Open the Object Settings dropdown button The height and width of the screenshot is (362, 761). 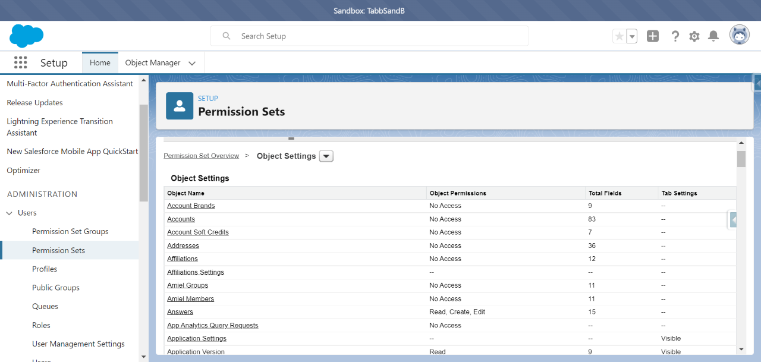(x=326, y=156)
